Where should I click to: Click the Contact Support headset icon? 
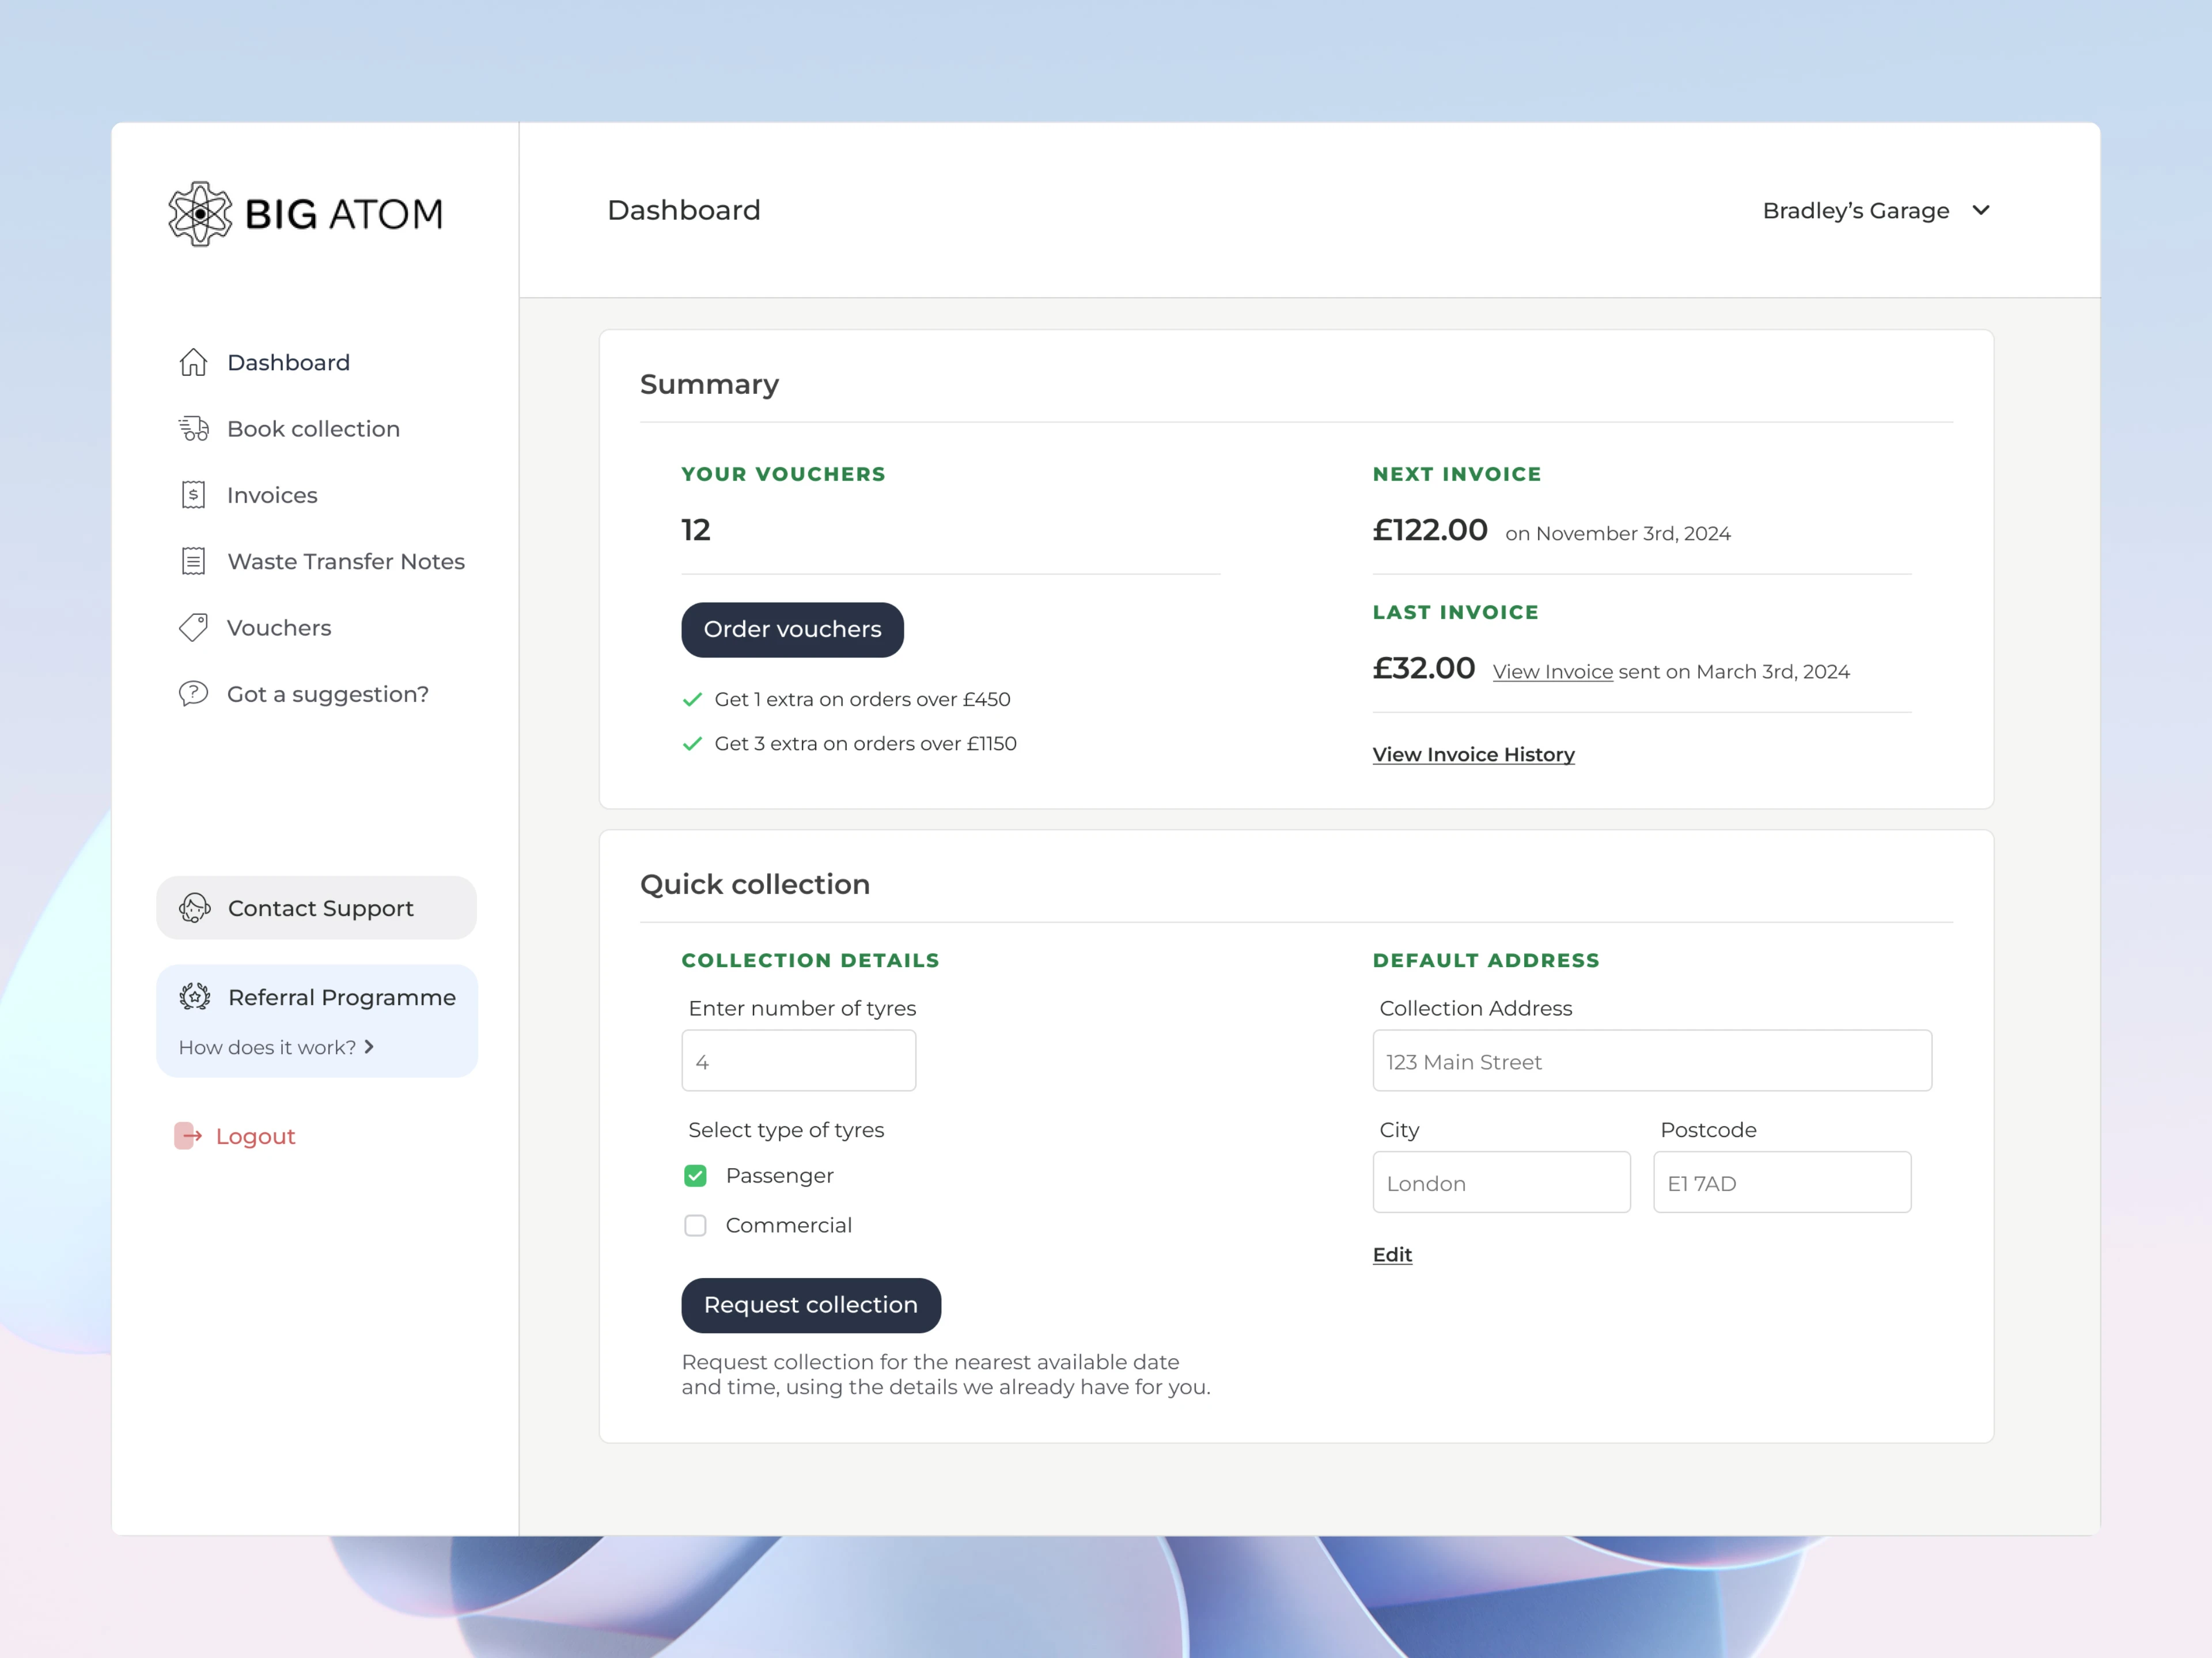[194, 907]
